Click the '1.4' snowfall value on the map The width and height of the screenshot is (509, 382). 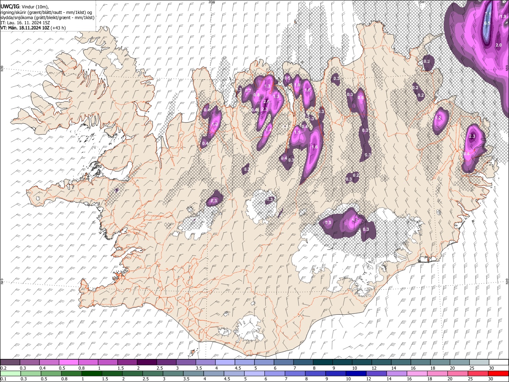(268, 129)
